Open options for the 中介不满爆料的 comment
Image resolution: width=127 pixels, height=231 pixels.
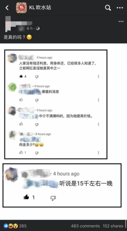(99, 124)
